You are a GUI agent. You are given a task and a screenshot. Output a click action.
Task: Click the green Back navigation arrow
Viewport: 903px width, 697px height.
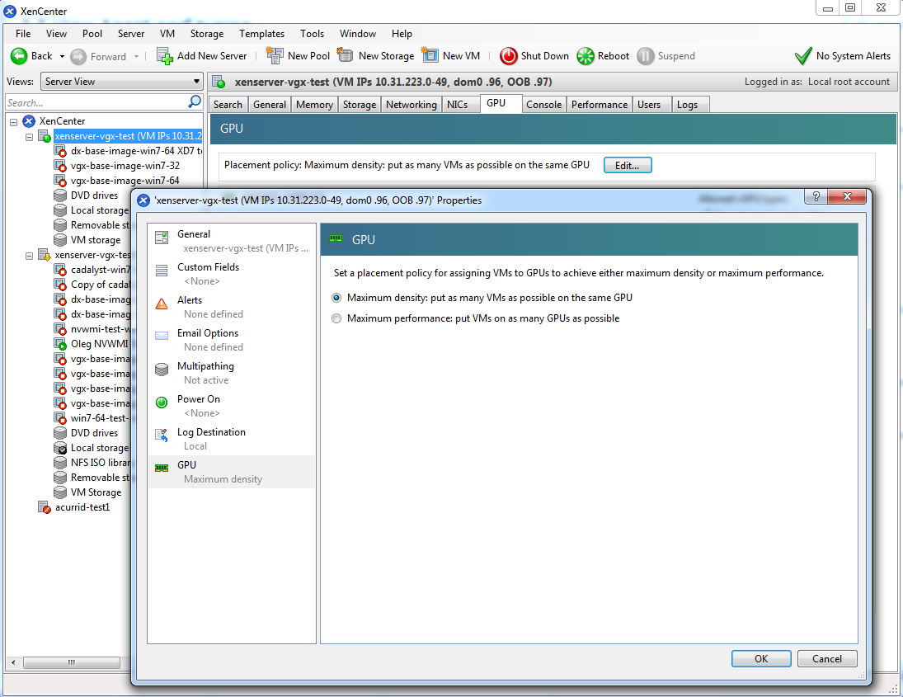click(17, 55)
